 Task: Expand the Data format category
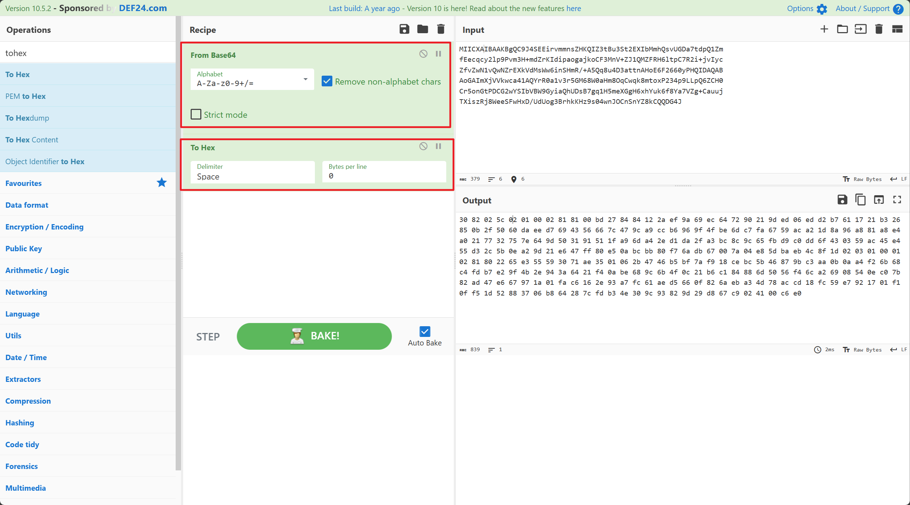[x=27, y=205]
